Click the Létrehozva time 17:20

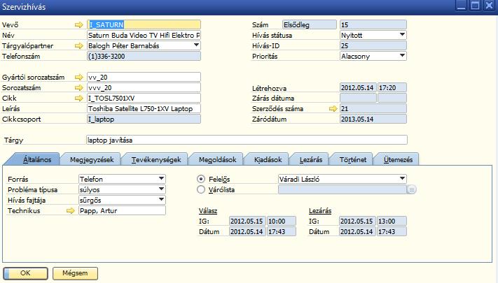[392, 88]
